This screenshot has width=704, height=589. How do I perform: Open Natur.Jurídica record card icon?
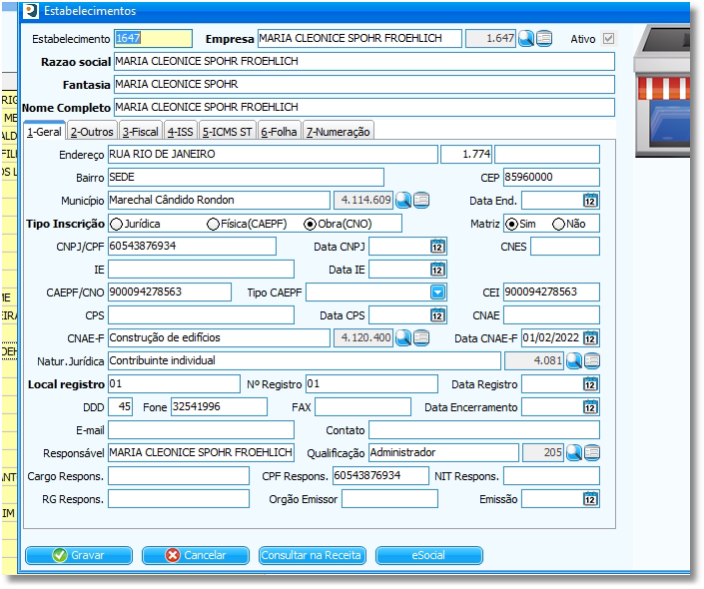click(592, 361)
